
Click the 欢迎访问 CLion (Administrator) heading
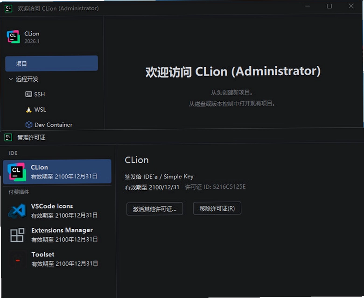[233, 71]
